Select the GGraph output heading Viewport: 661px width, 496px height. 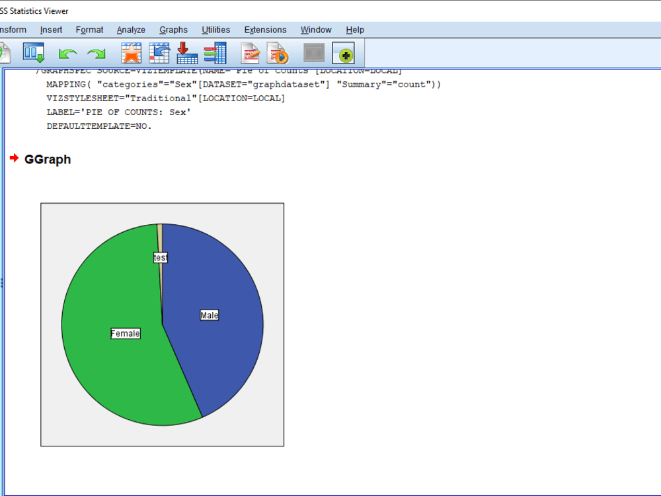pyautogui.click(x=47, y=159)
